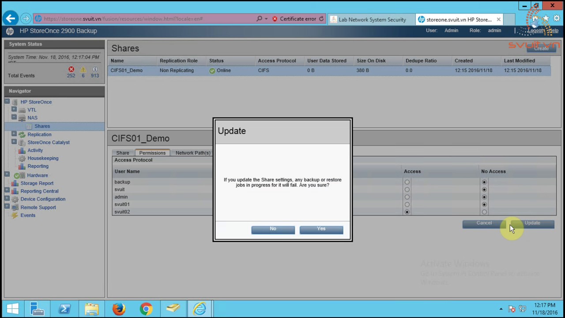Click the Update button behind the dialog
565x318 pixels.
(532, 223)
